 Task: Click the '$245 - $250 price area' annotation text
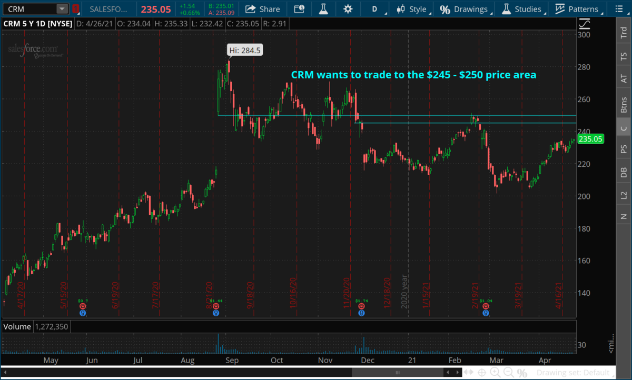[x=480, y=75]
